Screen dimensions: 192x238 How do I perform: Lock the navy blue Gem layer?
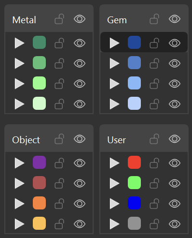tap(154, 43)
